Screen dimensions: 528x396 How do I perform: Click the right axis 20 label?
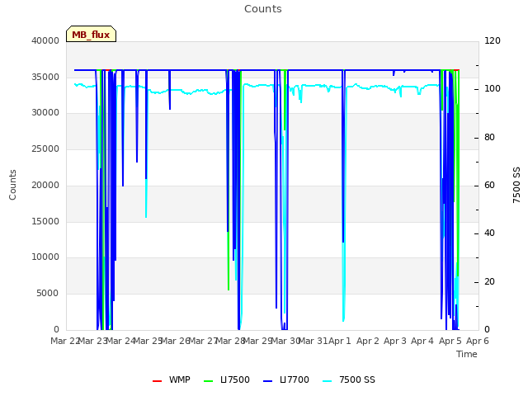489,282
